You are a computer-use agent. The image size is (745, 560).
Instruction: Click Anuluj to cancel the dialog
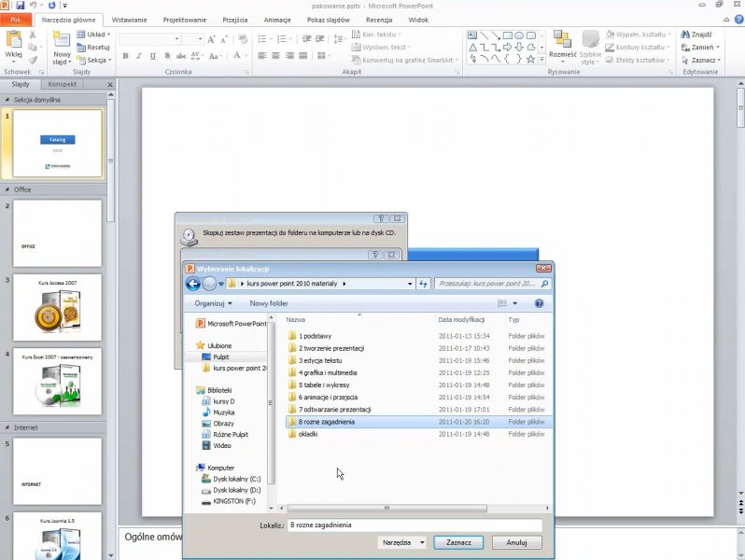tap(516, 541)
